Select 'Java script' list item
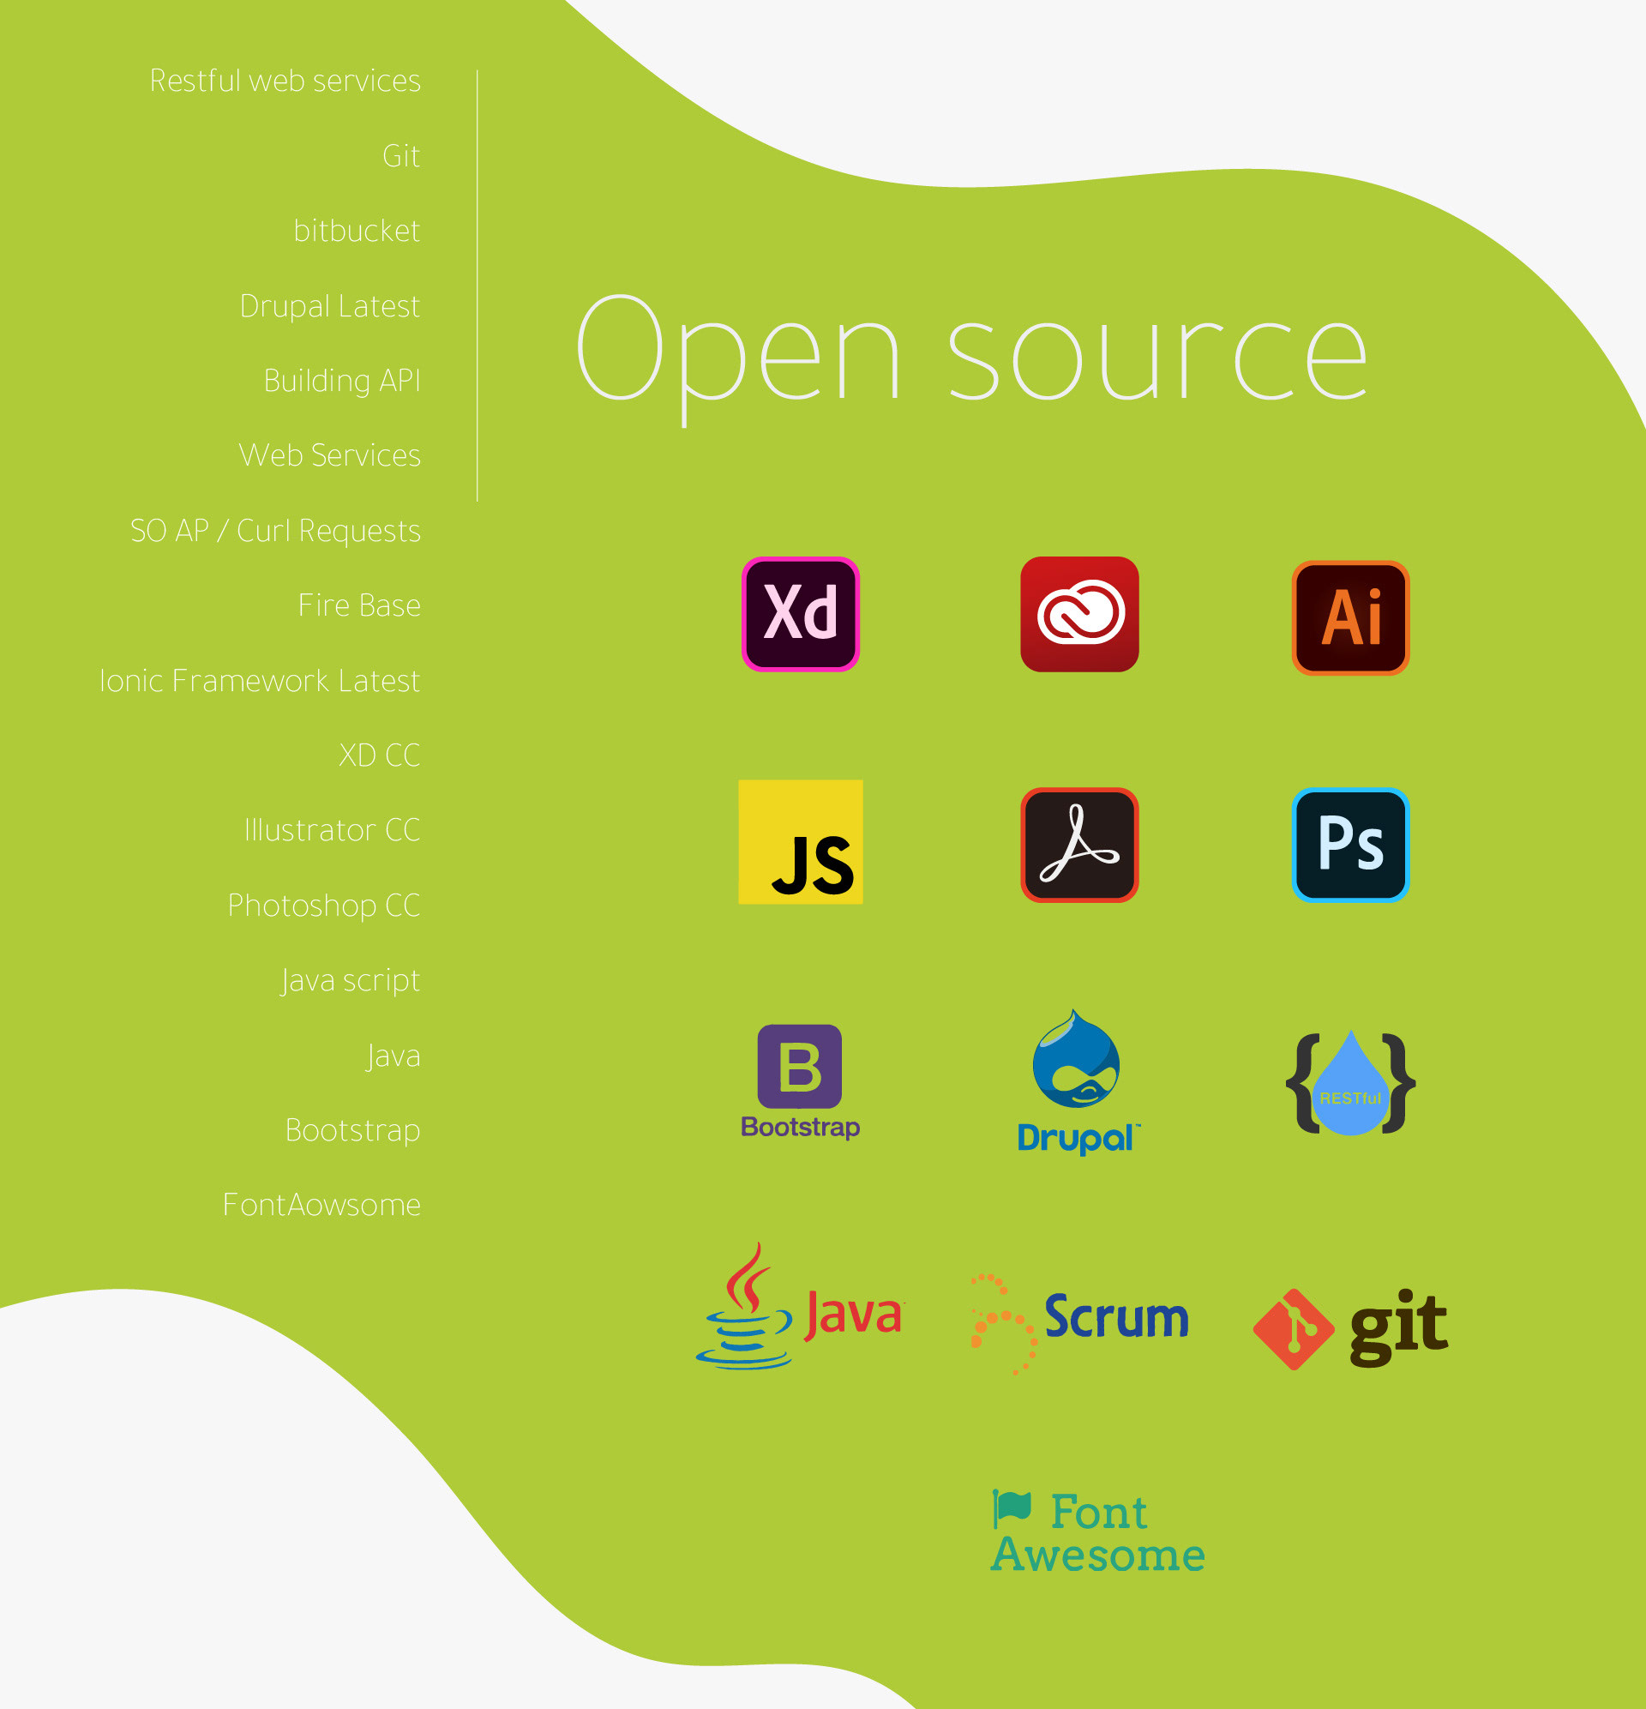1646x1709 pixels. click(350, 981)
